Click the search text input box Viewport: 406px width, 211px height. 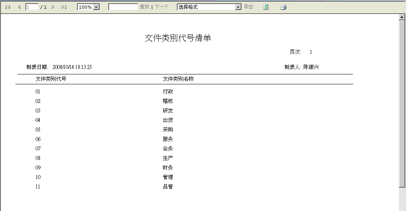[x=123, y=7]
